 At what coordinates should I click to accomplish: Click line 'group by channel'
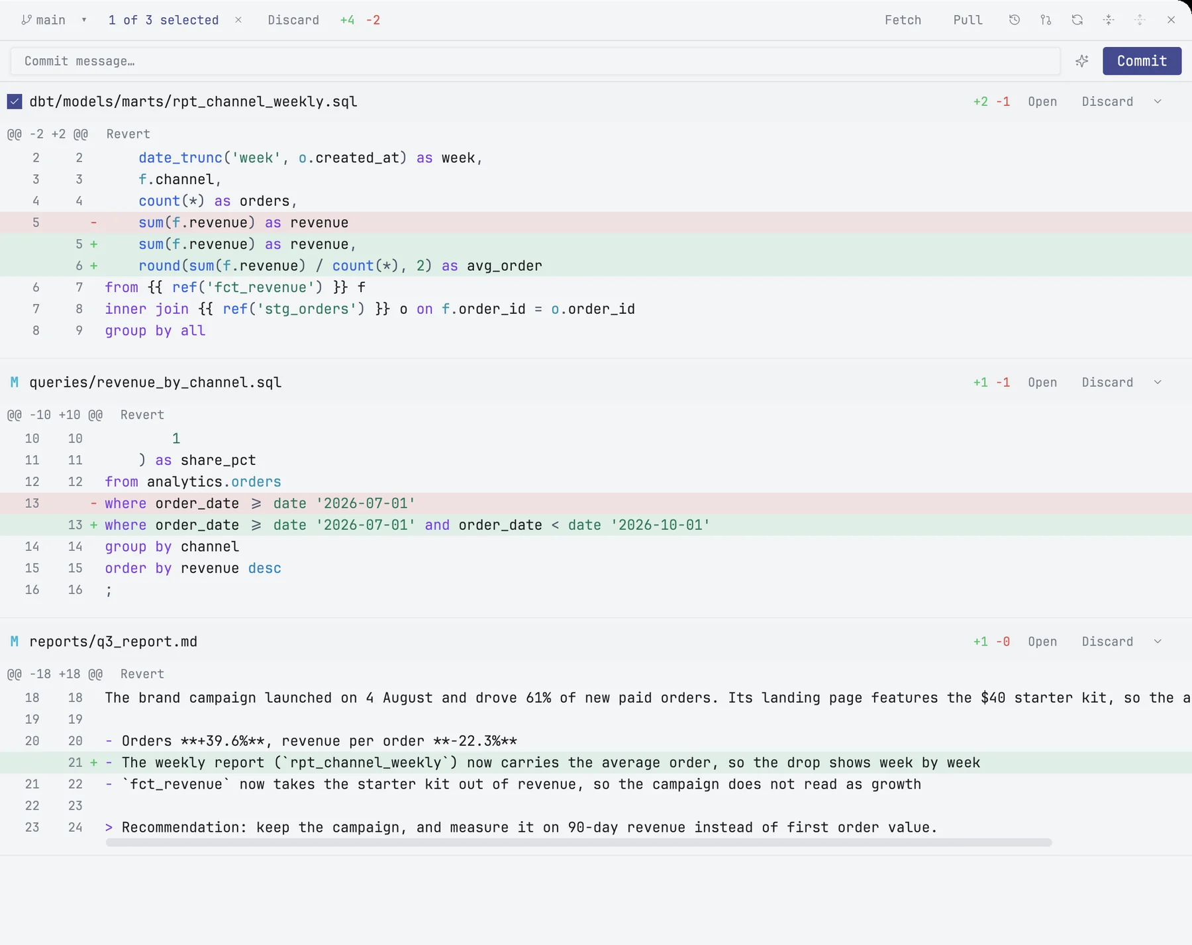coord(596,546)
